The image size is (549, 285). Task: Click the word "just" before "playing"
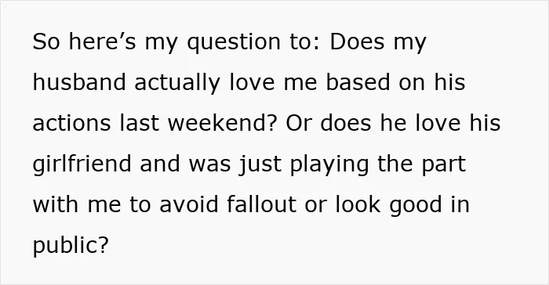[x=260, y=164]
